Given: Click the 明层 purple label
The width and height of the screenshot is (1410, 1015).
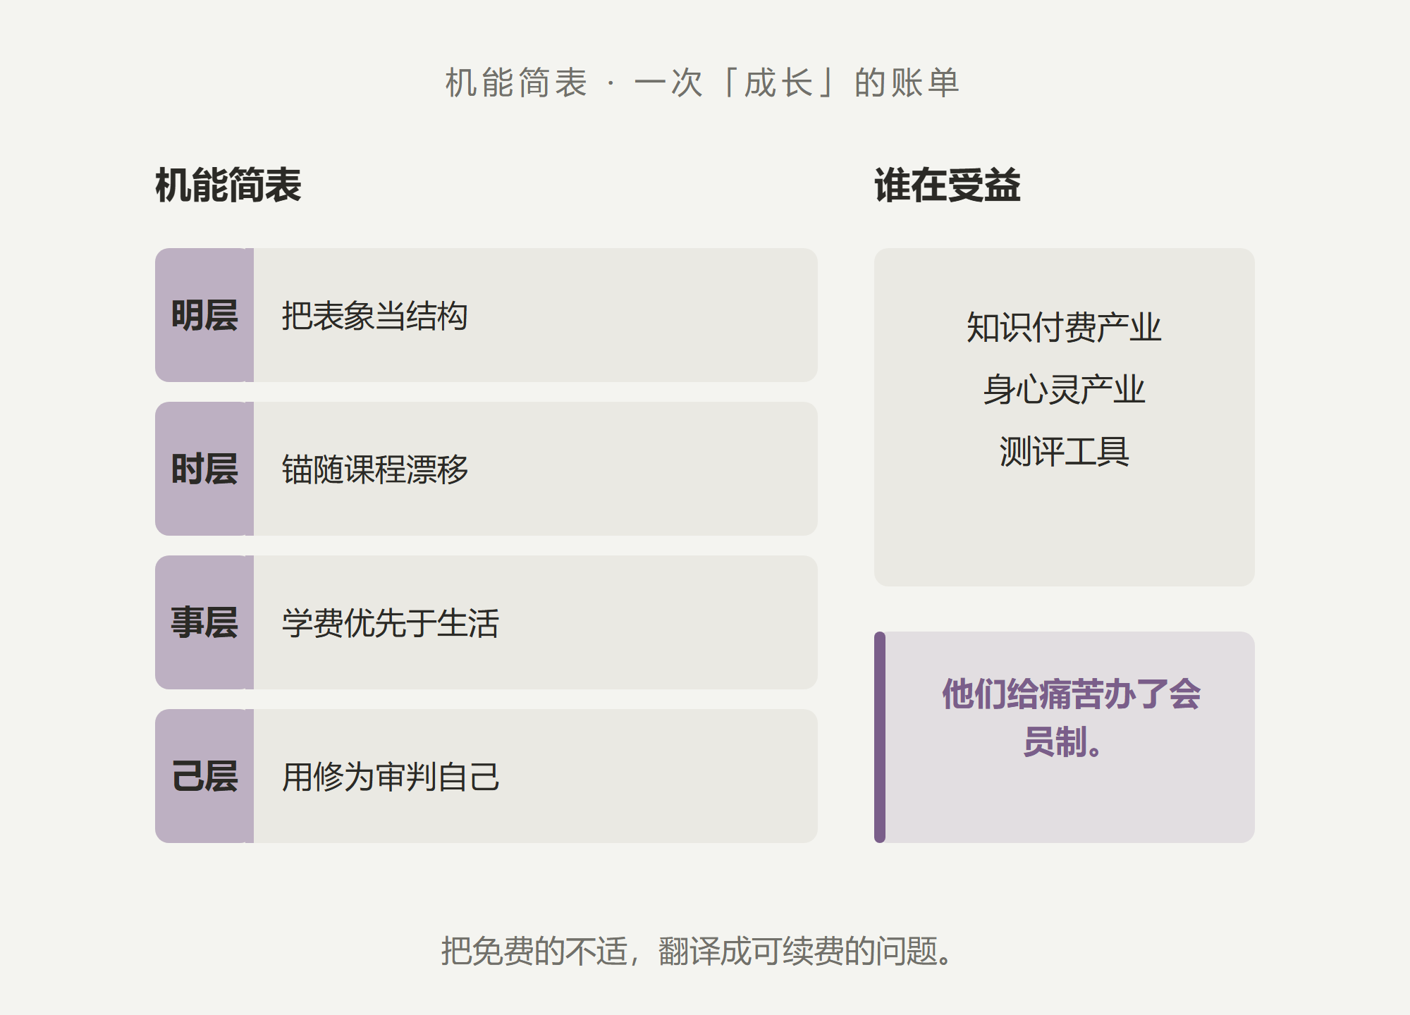Looking at the screenshot, I should 204,315.
